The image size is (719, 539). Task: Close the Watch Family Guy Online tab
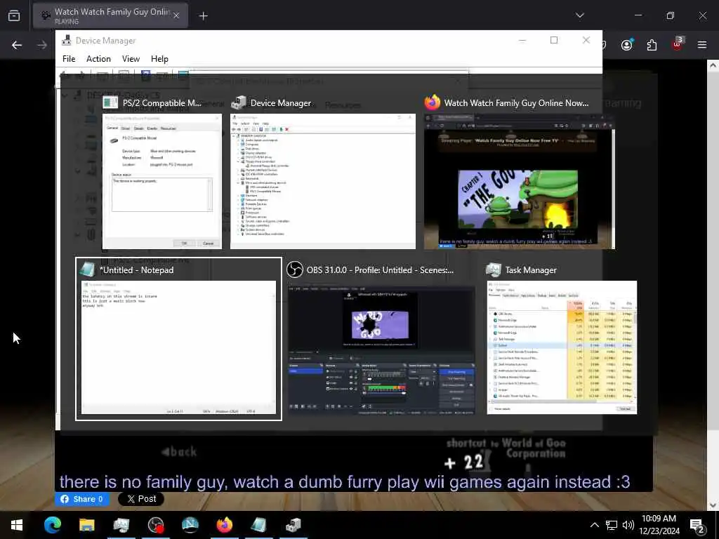[x=176, y=15]
